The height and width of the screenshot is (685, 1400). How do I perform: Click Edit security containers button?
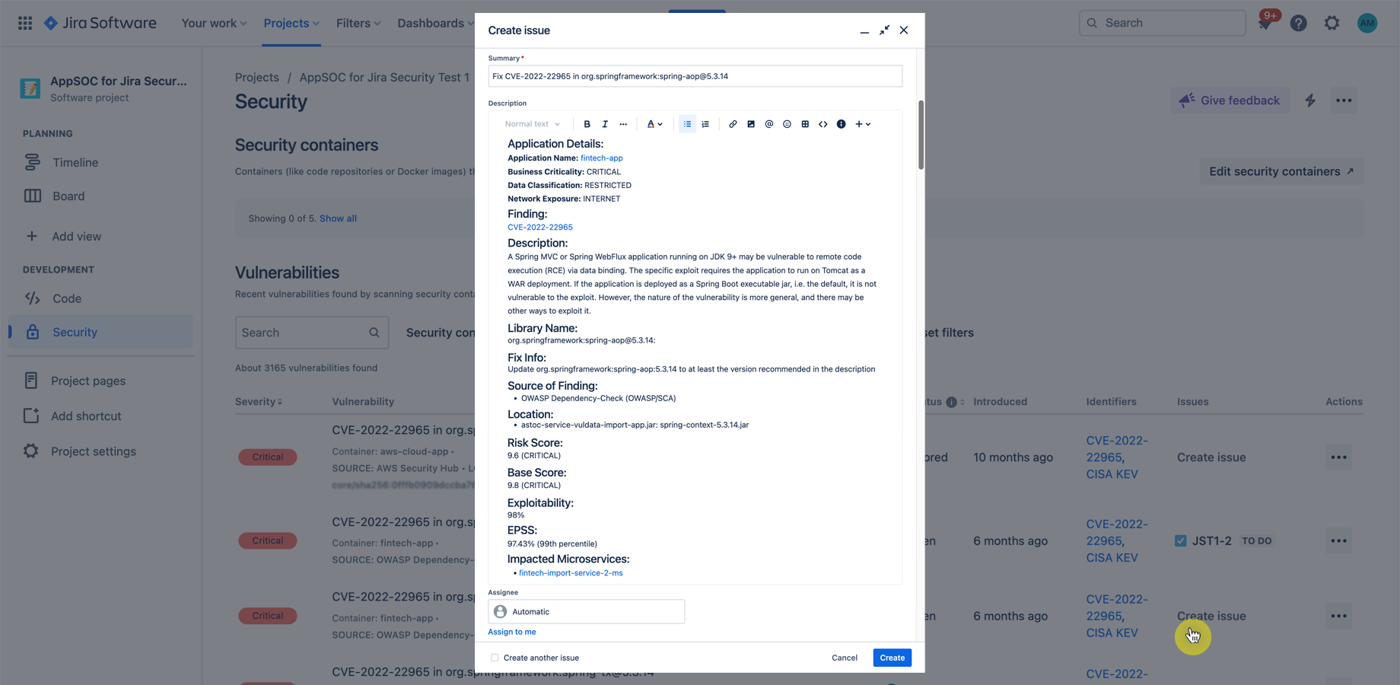pyautogui.click(x=1282, y=171)
